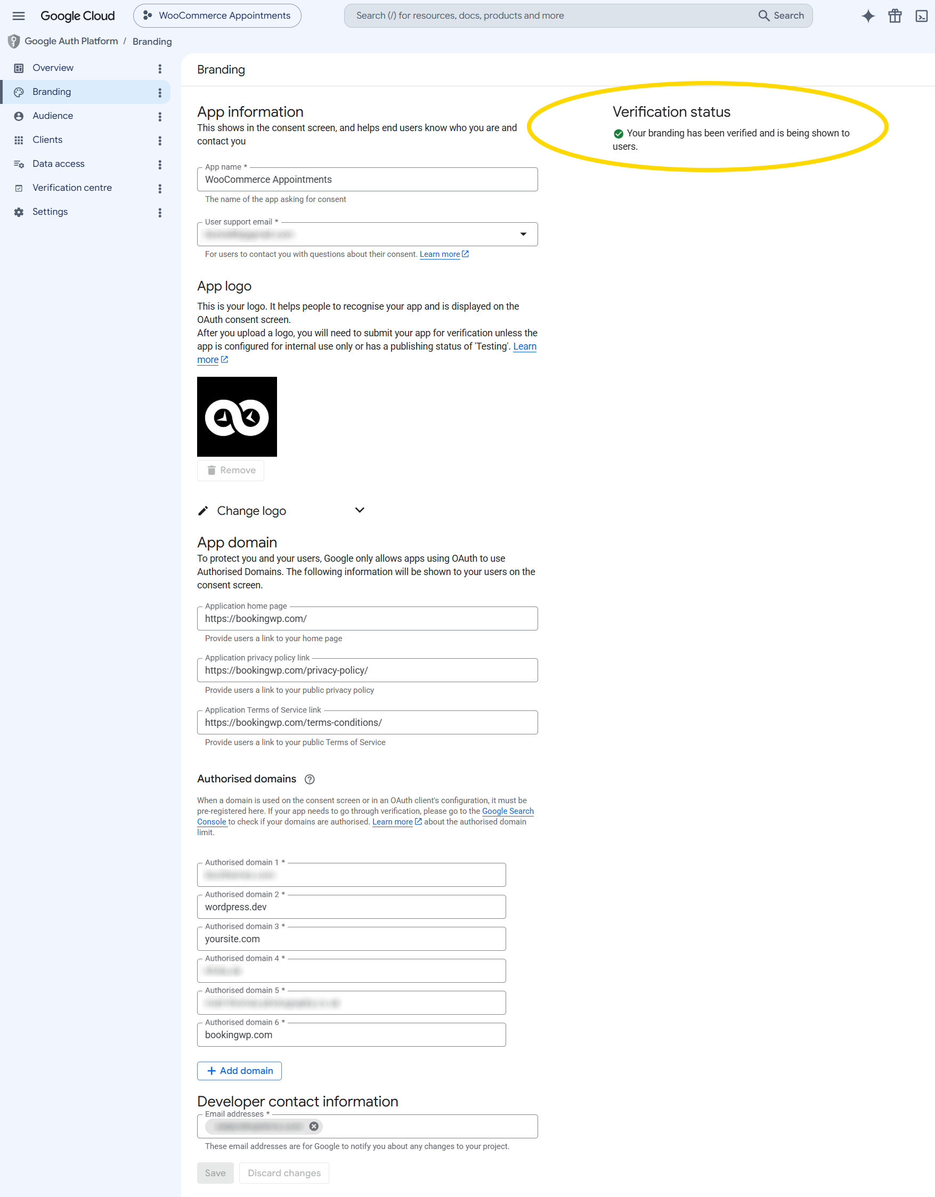Edit Authorised domain 6 bookingwp.com field
Screen dimensions: 935x1197
(x=351, y=1035)
